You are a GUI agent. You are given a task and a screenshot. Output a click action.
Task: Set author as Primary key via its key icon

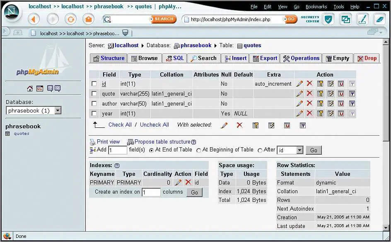[x=320, y=103]
